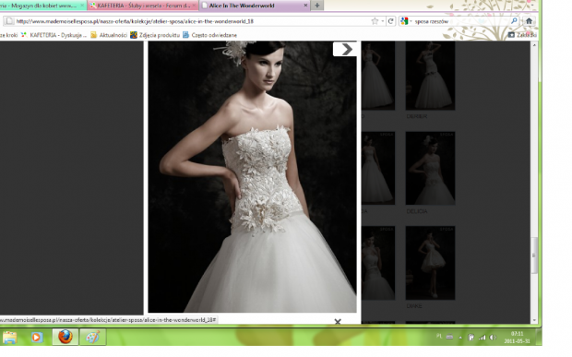The width and height of the screenshot is (572, 357).
Task: Open the Zdjęcia produktu bookmark
Action: coord(155,35)
